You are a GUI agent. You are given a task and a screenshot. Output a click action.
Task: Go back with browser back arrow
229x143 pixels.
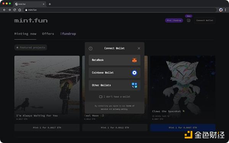point(4,10)
